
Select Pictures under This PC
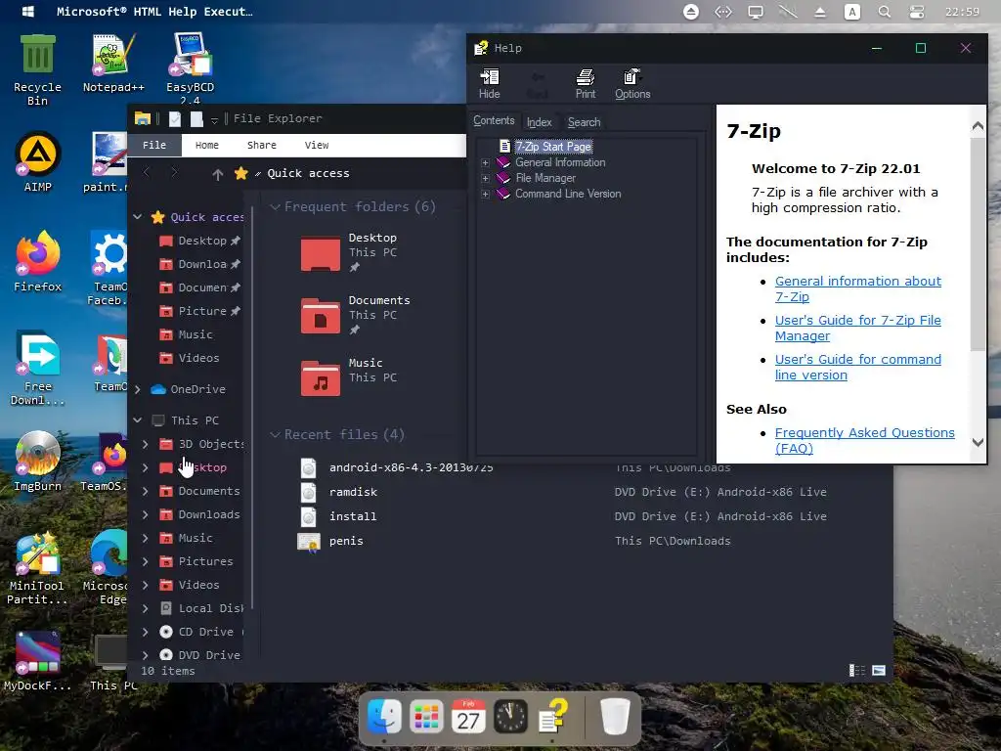[x=205, y=561]
